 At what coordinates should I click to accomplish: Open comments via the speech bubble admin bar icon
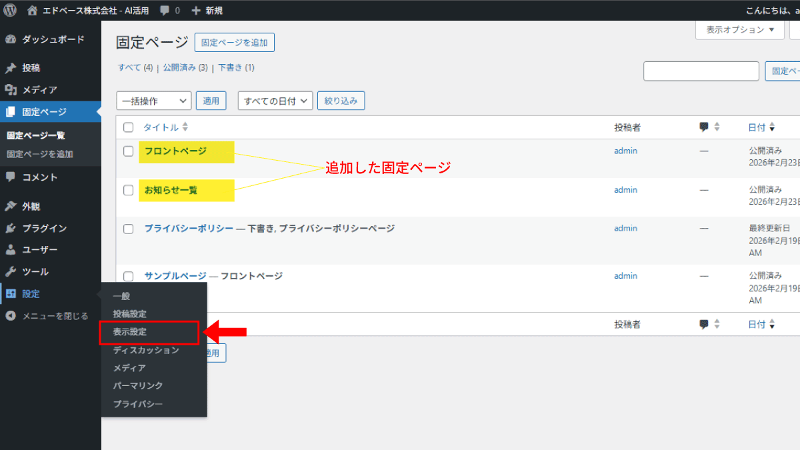point(165,10)
